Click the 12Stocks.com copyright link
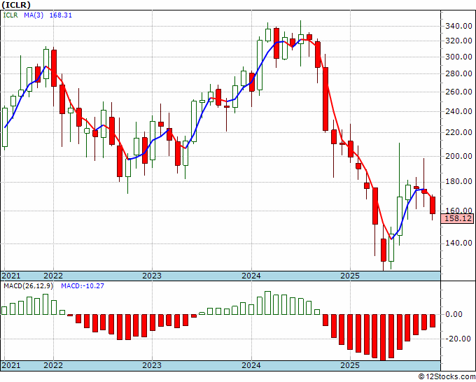The height and width of the screenshot is (382, 476). click(447, 377)
